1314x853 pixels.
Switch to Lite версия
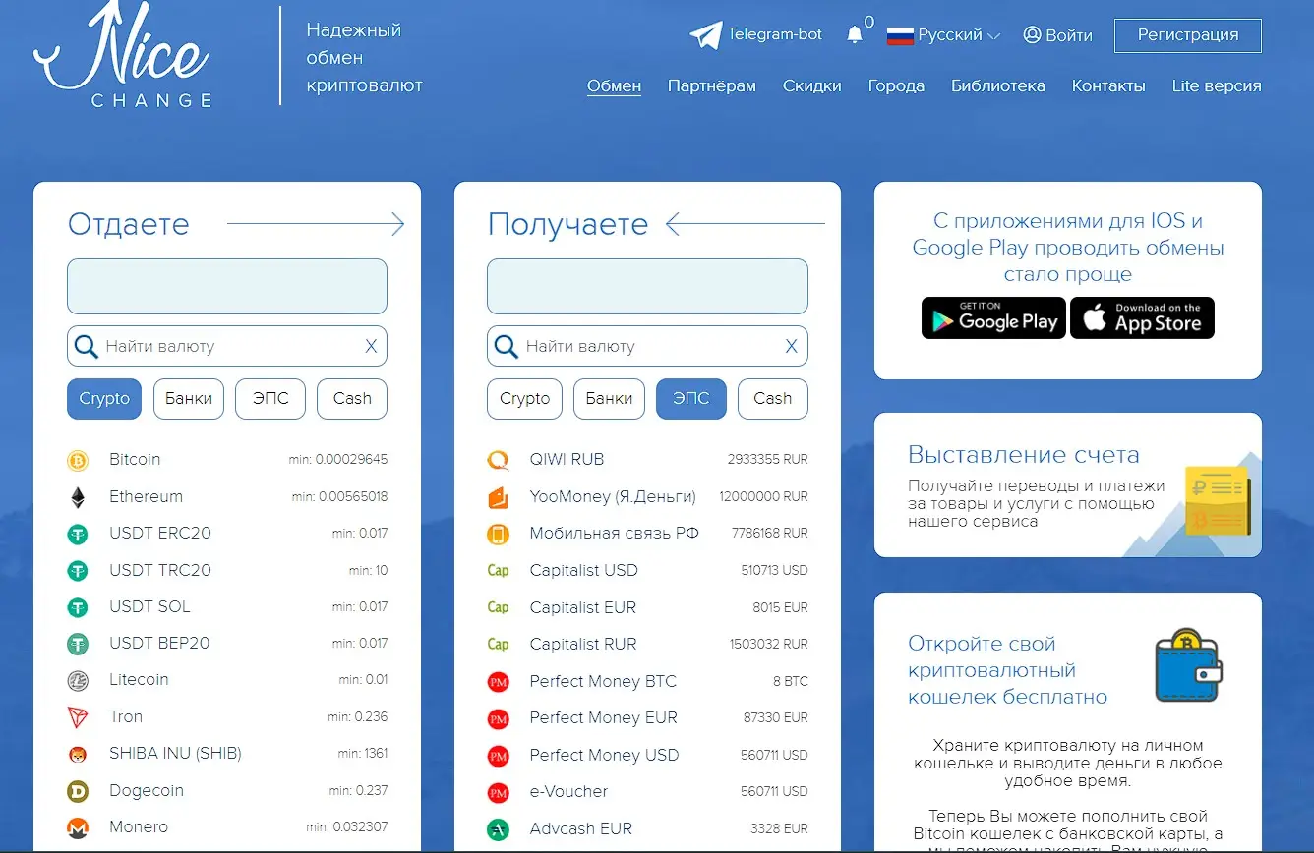click(x=1217, y=86)
